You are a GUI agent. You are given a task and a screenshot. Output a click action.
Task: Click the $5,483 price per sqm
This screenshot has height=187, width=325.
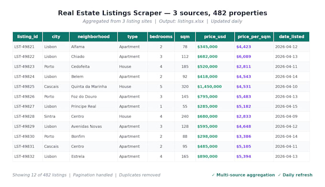click(x=244, y=97)
